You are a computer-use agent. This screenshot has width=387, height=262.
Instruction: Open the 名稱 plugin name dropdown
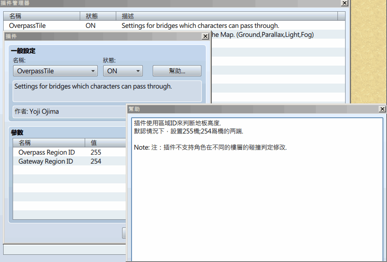55,71
